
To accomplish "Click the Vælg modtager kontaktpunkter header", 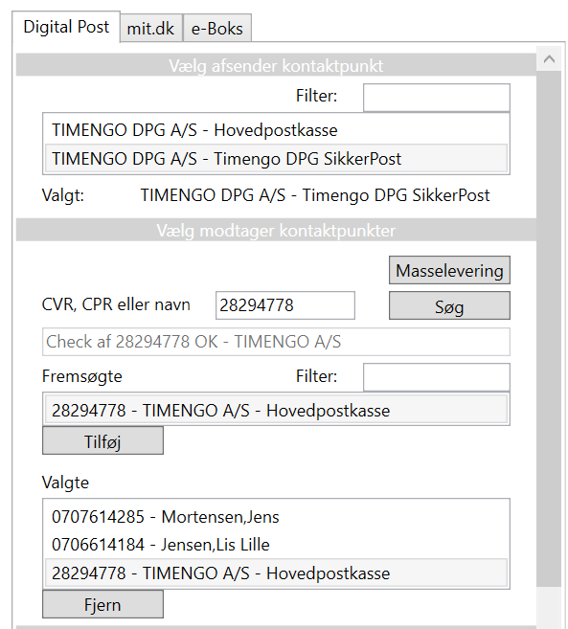I will (x=276, y=231).
